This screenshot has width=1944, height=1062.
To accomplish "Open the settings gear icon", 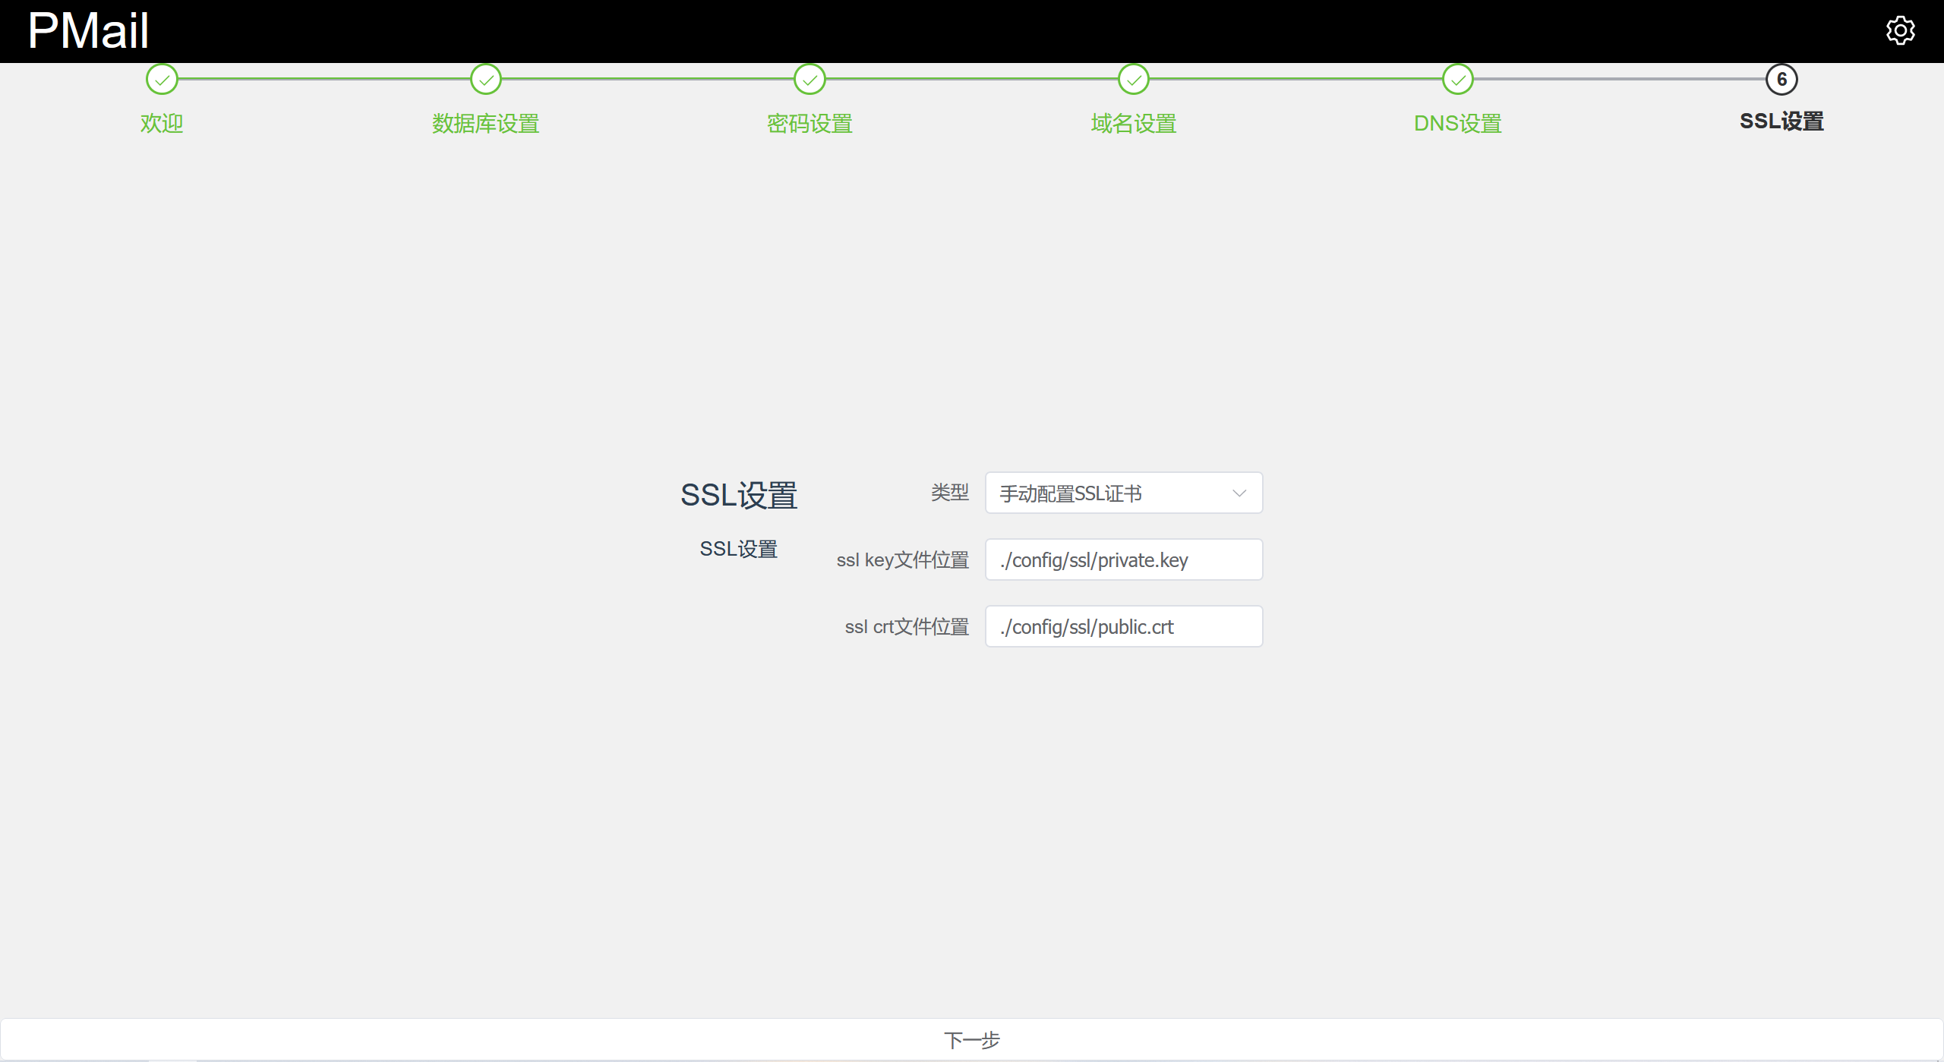I will pyautogui.click(x=1900, y=30).
